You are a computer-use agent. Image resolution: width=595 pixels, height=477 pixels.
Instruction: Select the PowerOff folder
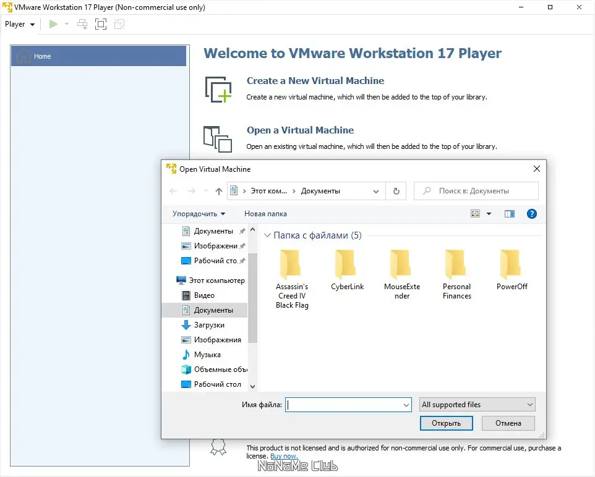(512, 270)
